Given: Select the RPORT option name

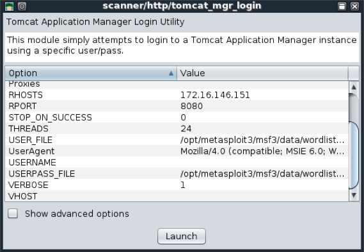Looking at the screenshot, I should coord(22,106).
